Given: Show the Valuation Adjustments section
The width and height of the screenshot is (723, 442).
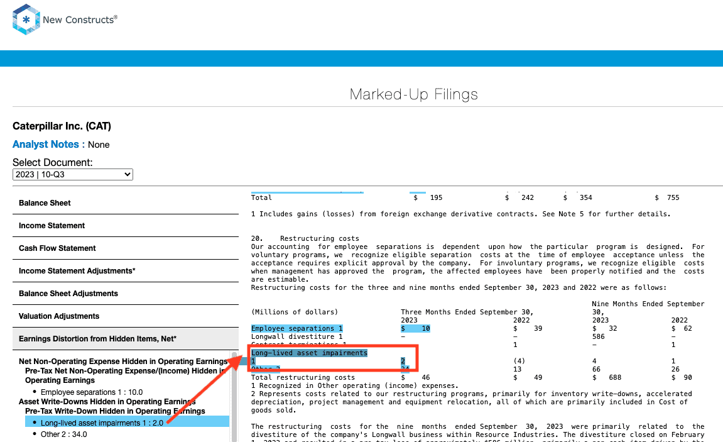Looking at the screenshot, I should pyautogui.click(x=126, y=316).
